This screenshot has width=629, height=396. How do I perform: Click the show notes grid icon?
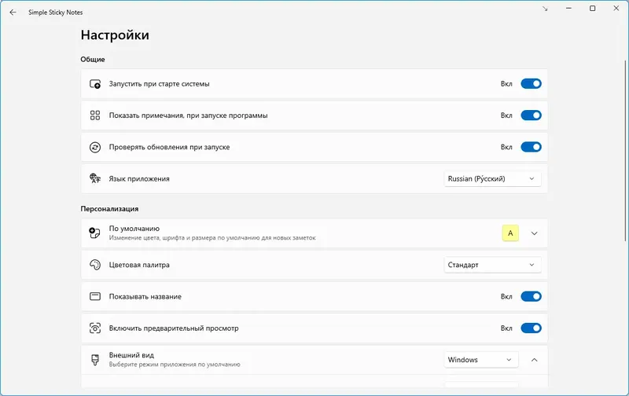coord(95,115)
